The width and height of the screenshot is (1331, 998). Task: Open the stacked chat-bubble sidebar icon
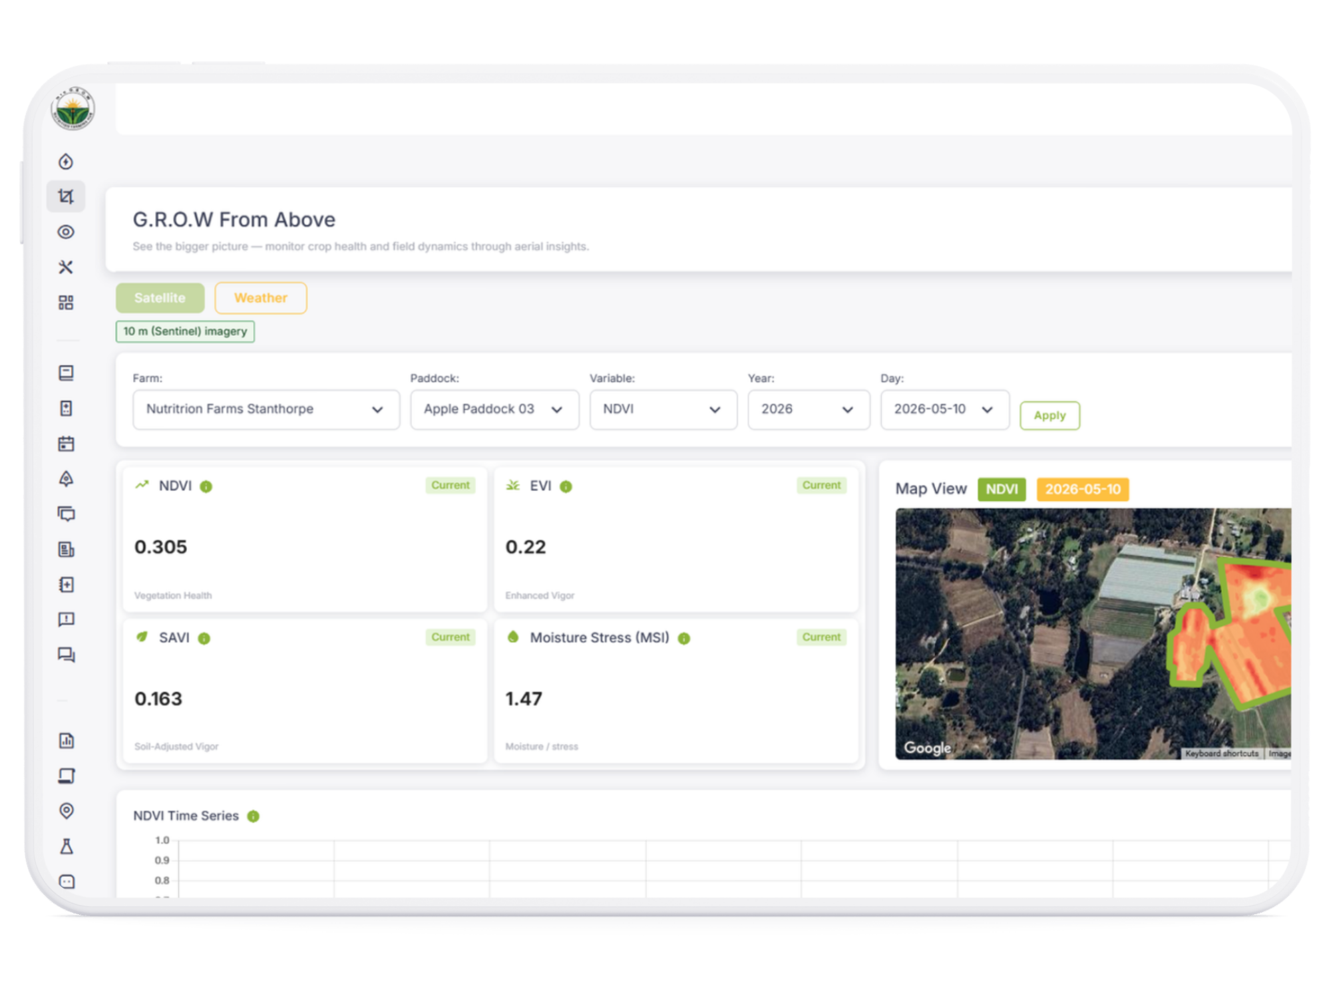[x=66, y=514]
